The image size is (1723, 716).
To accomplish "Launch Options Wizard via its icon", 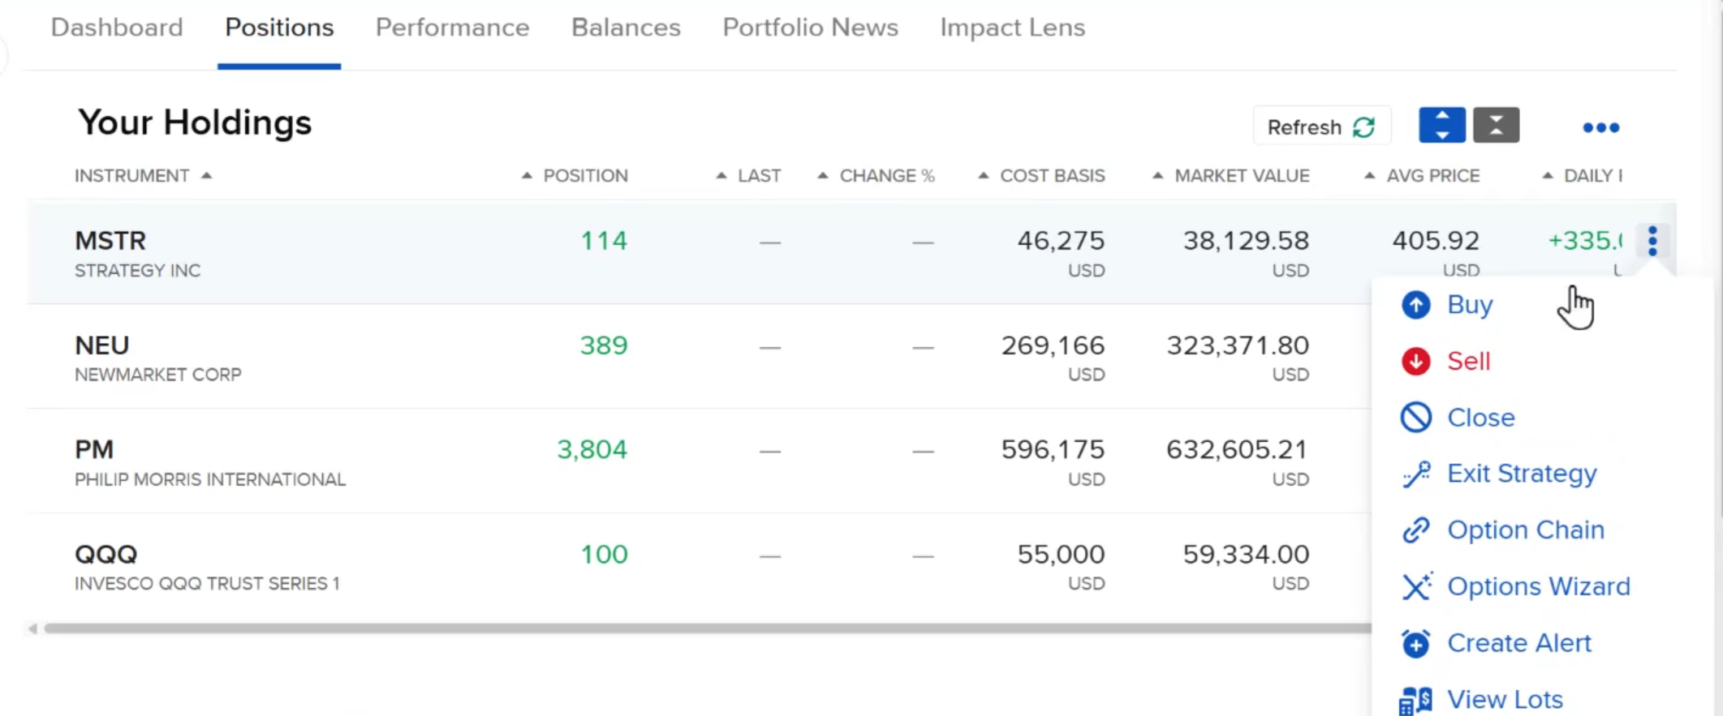I will 1415,586.
